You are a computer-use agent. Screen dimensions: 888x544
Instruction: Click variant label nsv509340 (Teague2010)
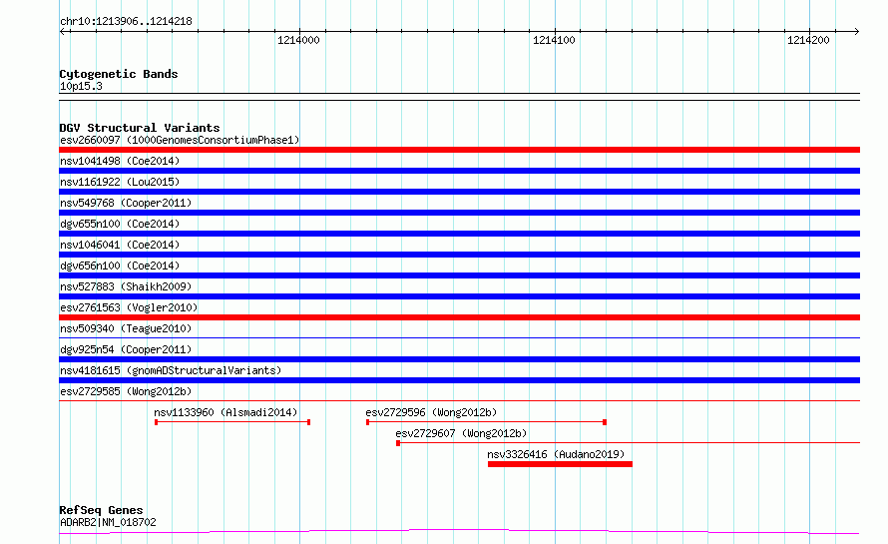coord(126,328)
